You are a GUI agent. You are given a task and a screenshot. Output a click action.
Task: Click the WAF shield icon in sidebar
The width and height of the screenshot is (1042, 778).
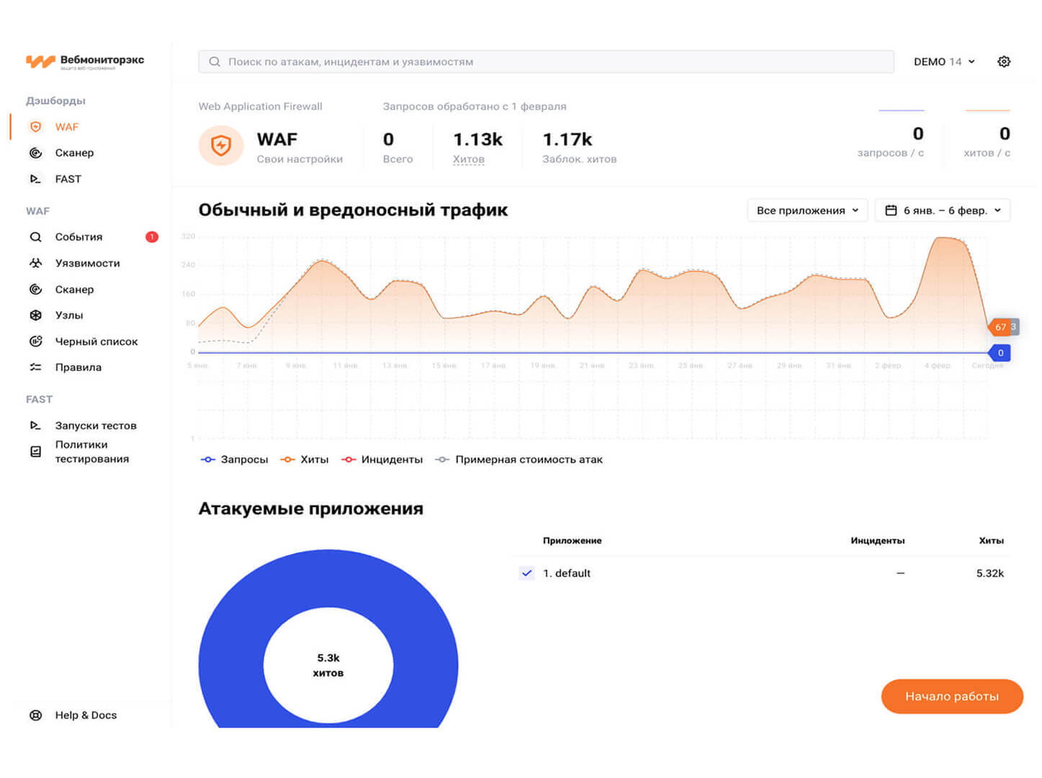35,127
